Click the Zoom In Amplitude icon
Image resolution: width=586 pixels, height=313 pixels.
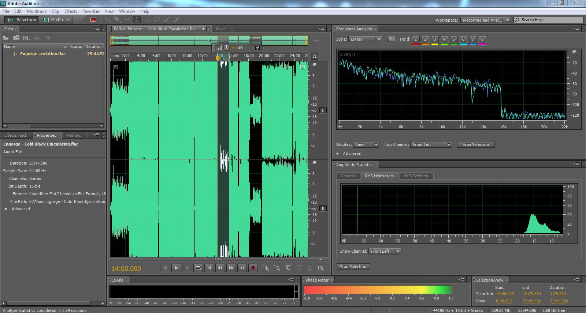(266, 268)
